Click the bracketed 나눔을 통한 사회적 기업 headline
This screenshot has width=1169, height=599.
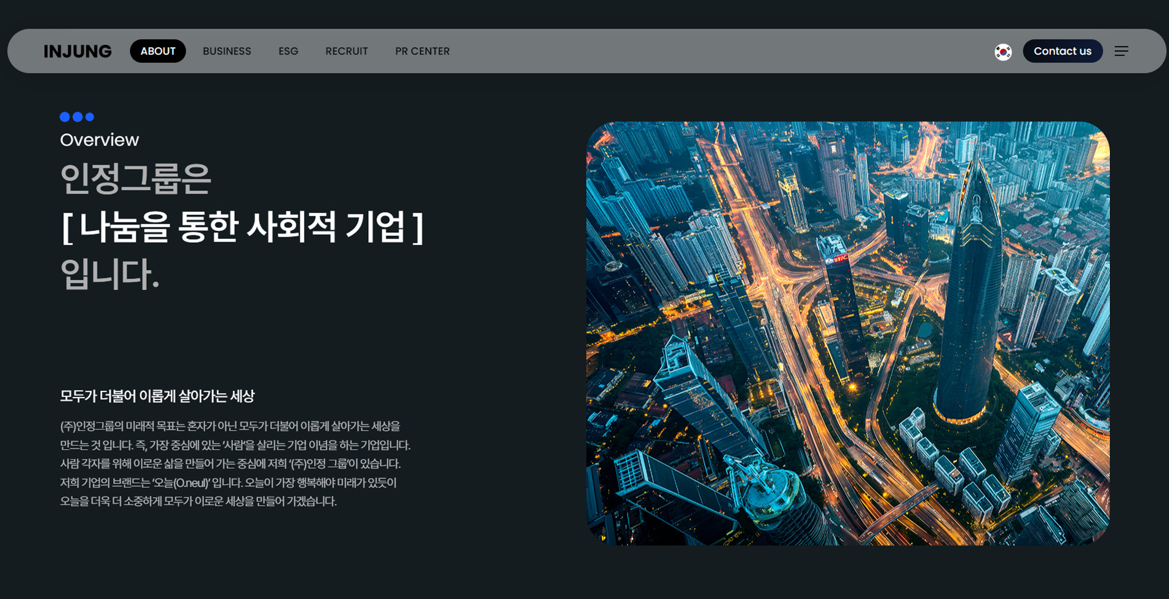(x=242, y=227)
